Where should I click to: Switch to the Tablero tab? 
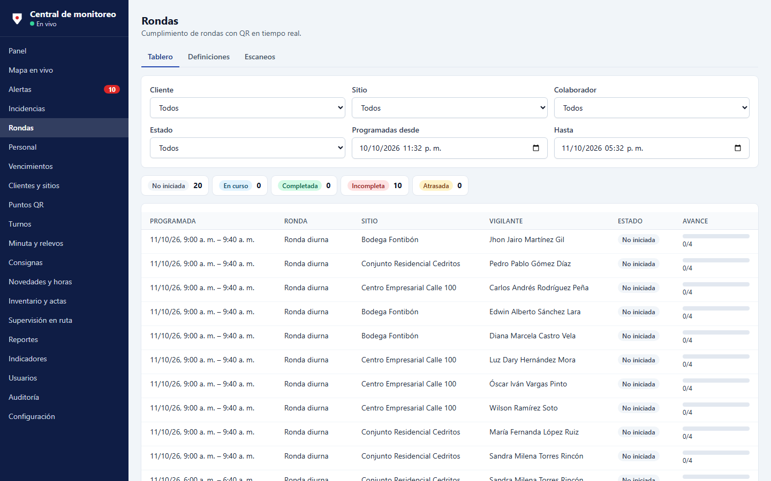coord(160,57)
